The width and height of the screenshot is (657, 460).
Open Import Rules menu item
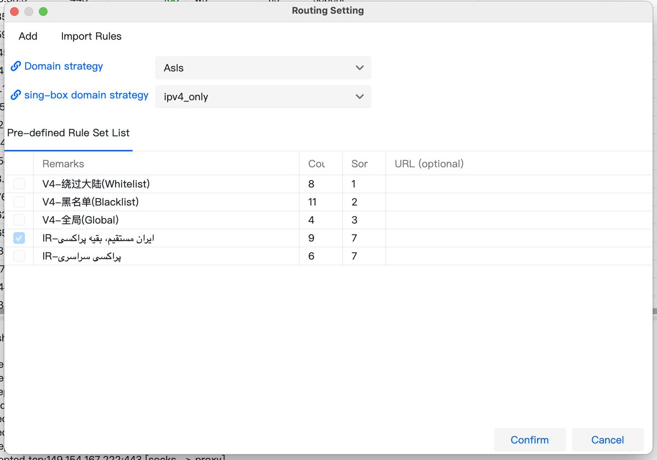[x=91, y=37]
